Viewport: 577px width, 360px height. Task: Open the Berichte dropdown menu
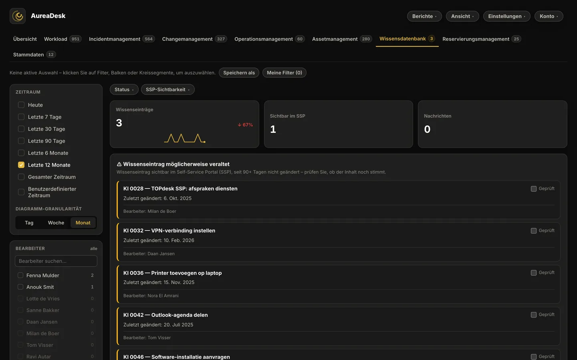(424, 16)
